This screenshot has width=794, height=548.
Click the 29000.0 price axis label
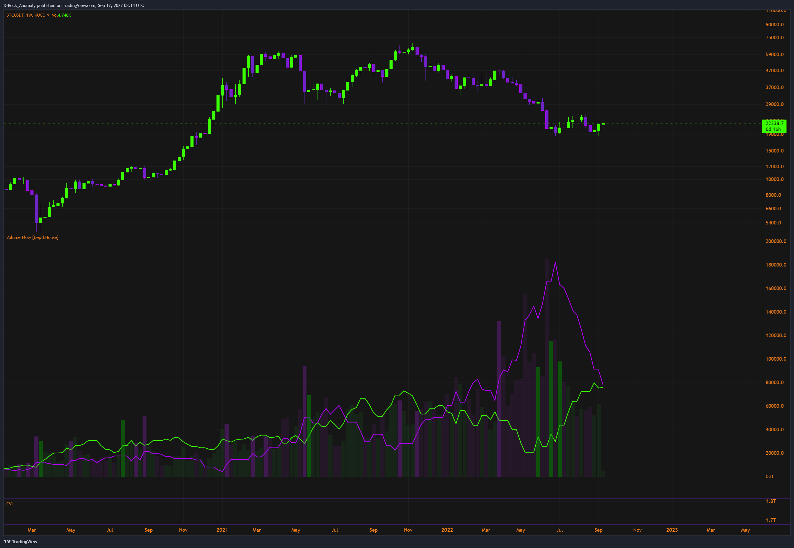coord(775,104)
